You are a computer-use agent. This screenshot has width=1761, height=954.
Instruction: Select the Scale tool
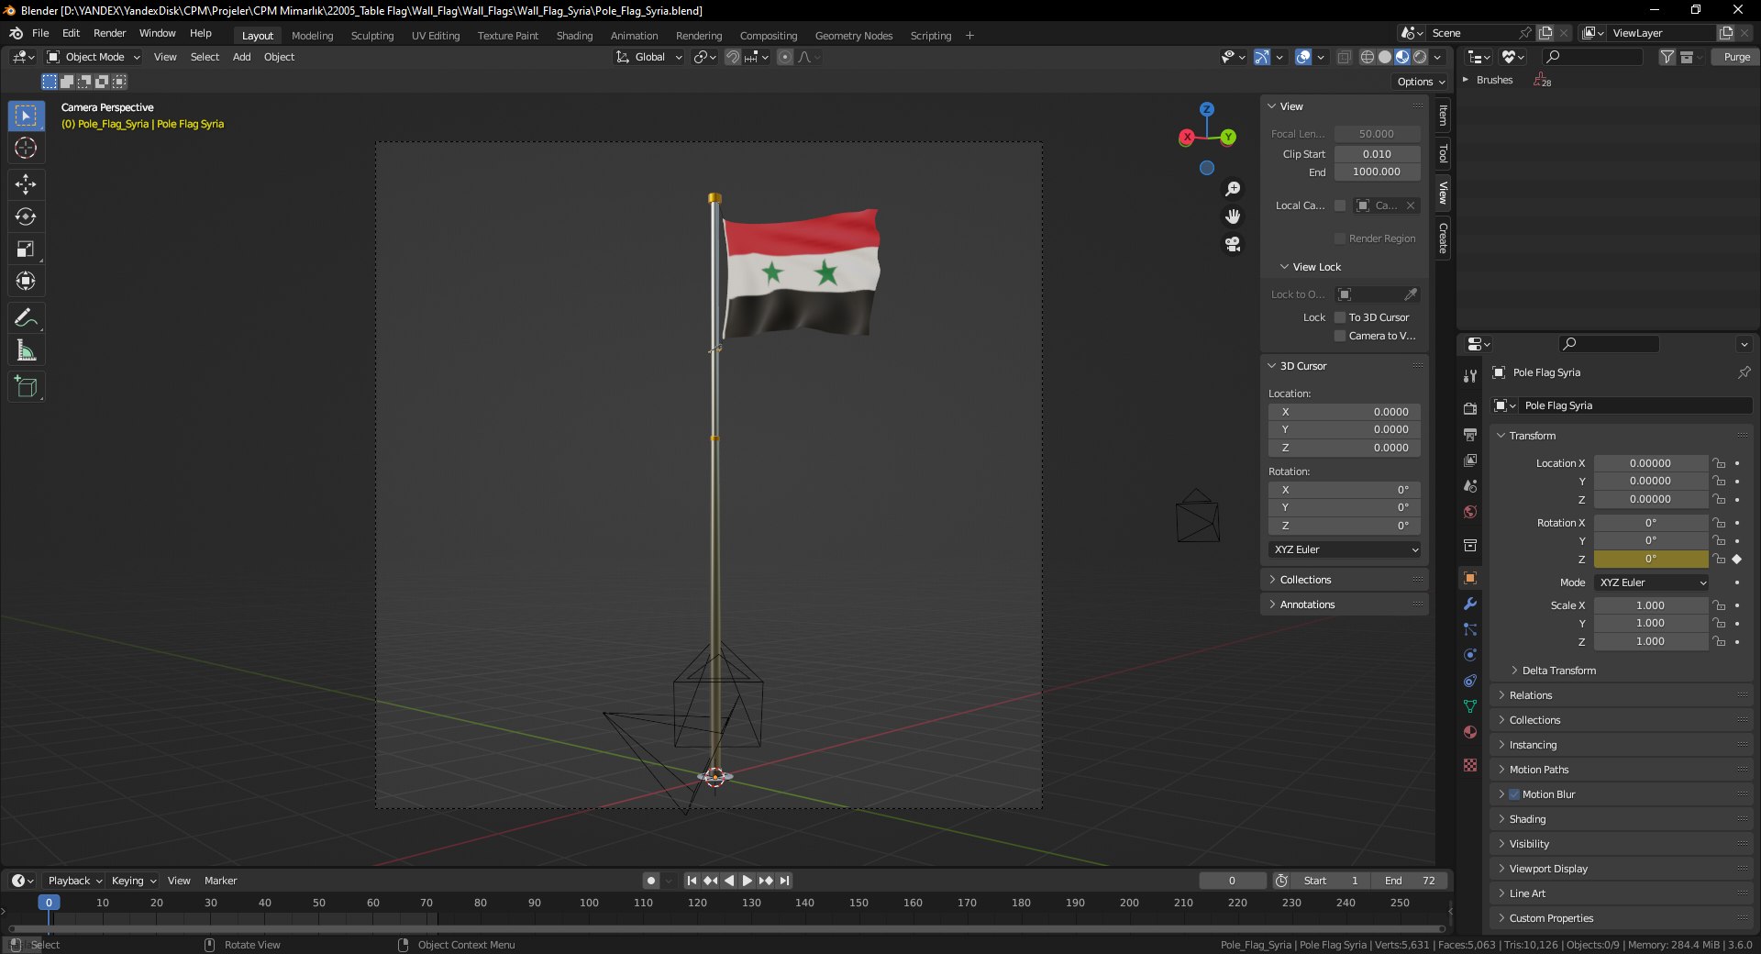tap(26, 249)
